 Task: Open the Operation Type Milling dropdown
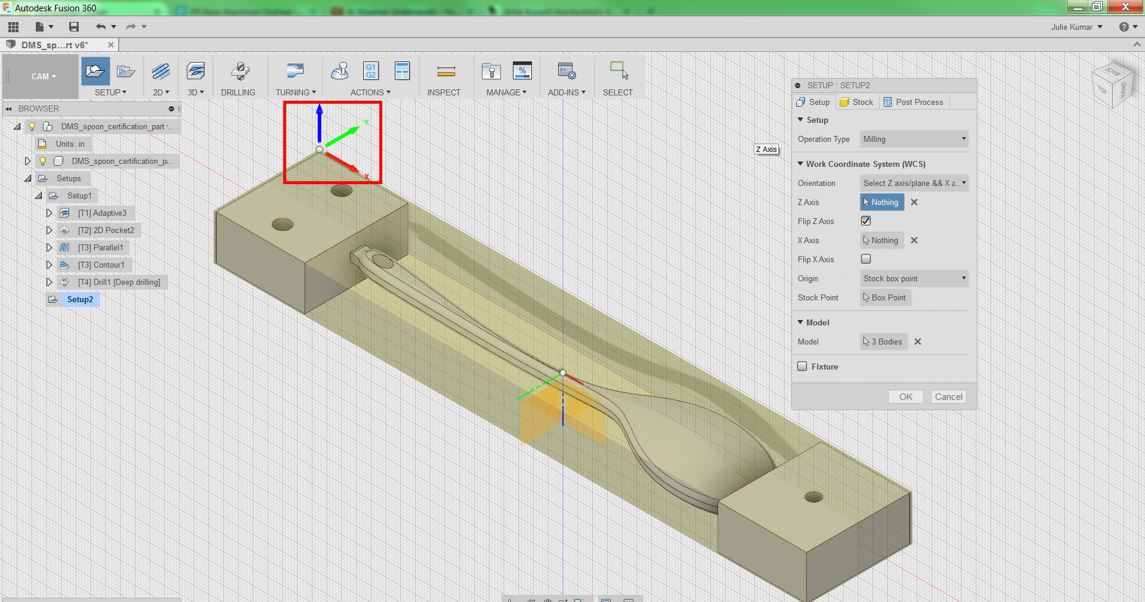coord(914,139)
